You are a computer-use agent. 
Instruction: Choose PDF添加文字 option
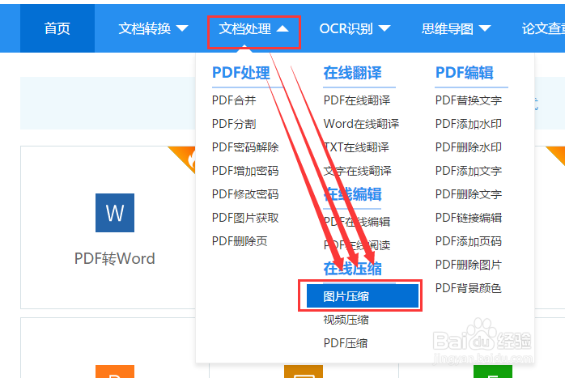point(469,171)
